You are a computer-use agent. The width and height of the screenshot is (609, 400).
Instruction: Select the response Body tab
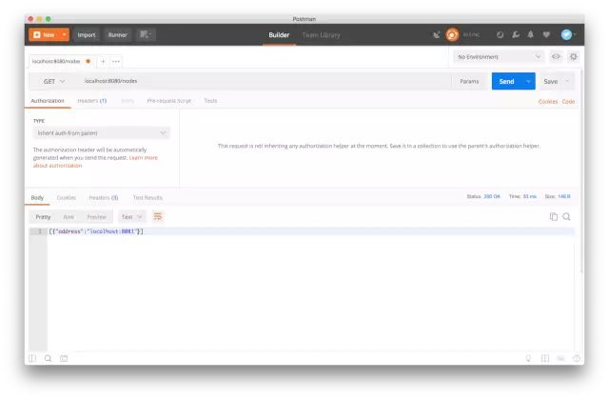coord(37,197)
